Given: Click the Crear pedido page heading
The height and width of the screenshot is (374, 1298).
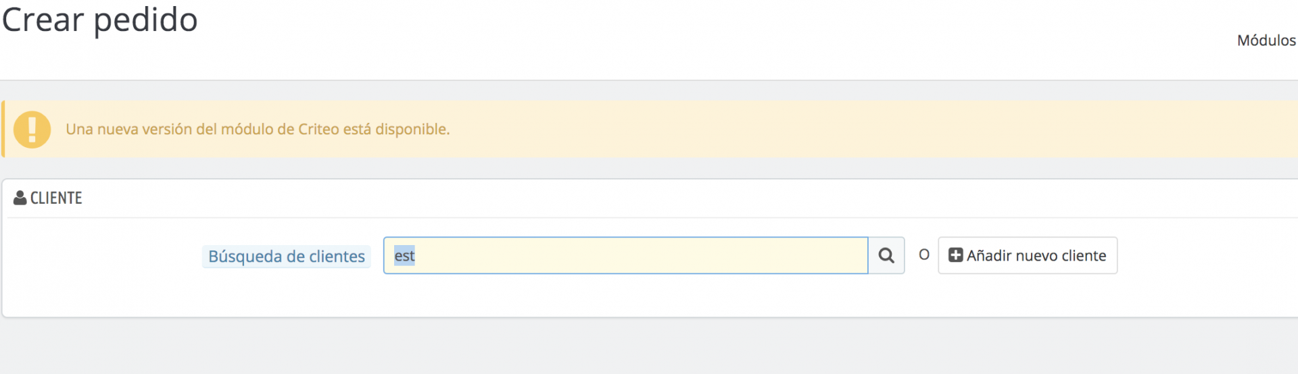Looking at the screenshot, I should coord(100,20).
